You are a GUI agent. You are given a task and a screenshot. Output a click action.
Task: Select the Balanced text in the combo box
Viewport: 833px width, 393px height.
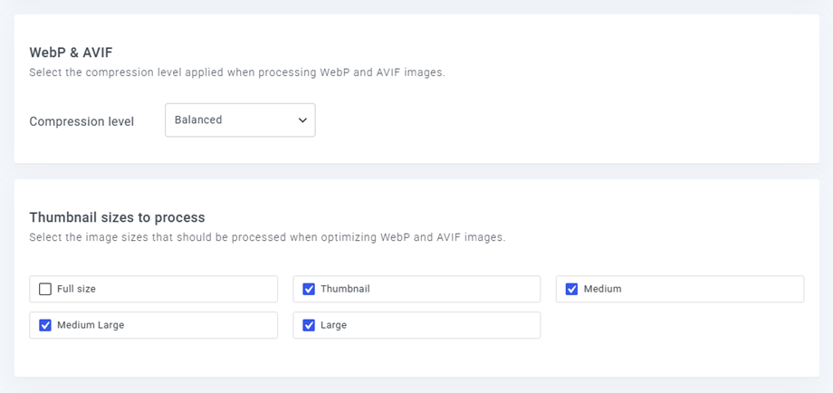tap(198, 120)
